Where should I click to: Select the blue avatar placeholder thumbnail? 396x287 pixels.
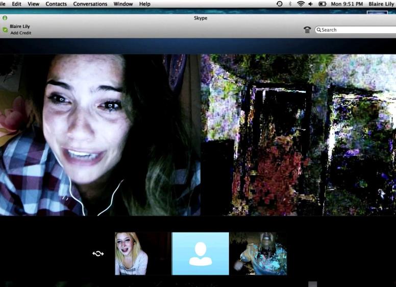click(201, 254)
